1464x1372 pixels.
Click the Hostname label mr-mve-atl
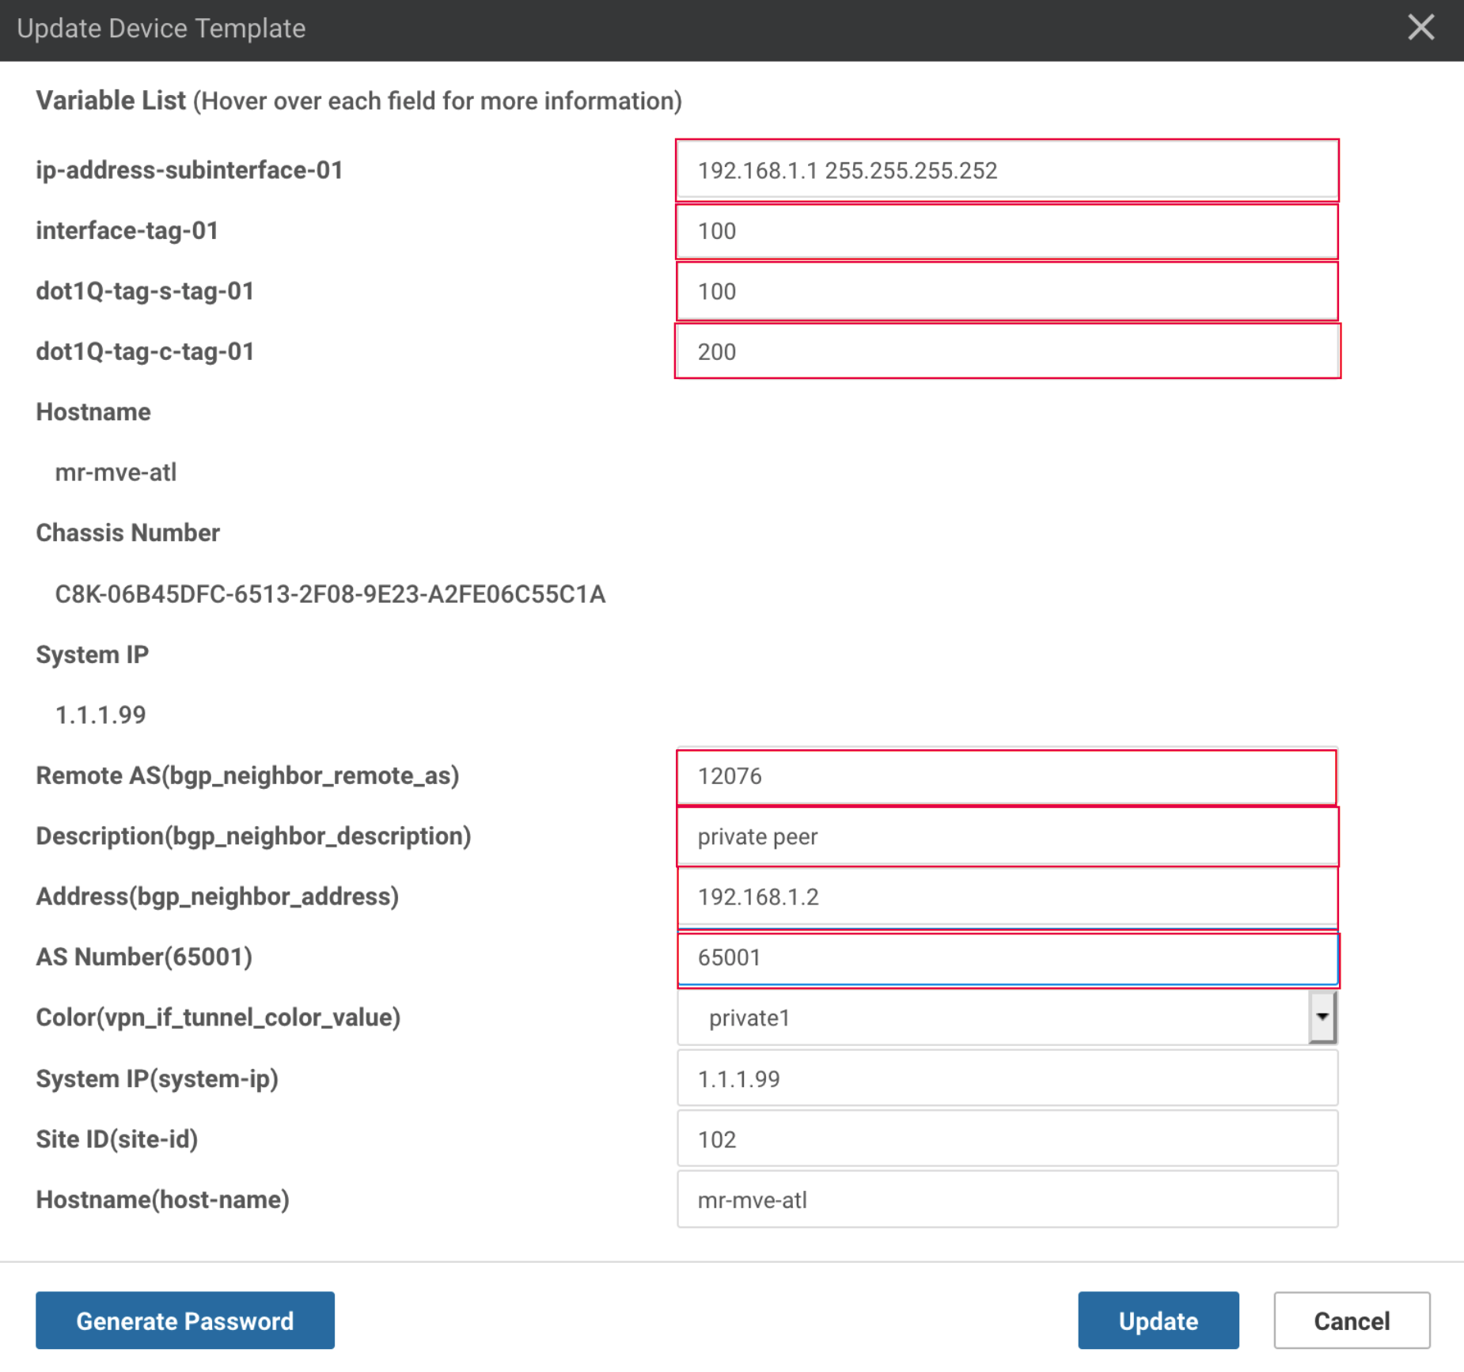click(116, 472)
